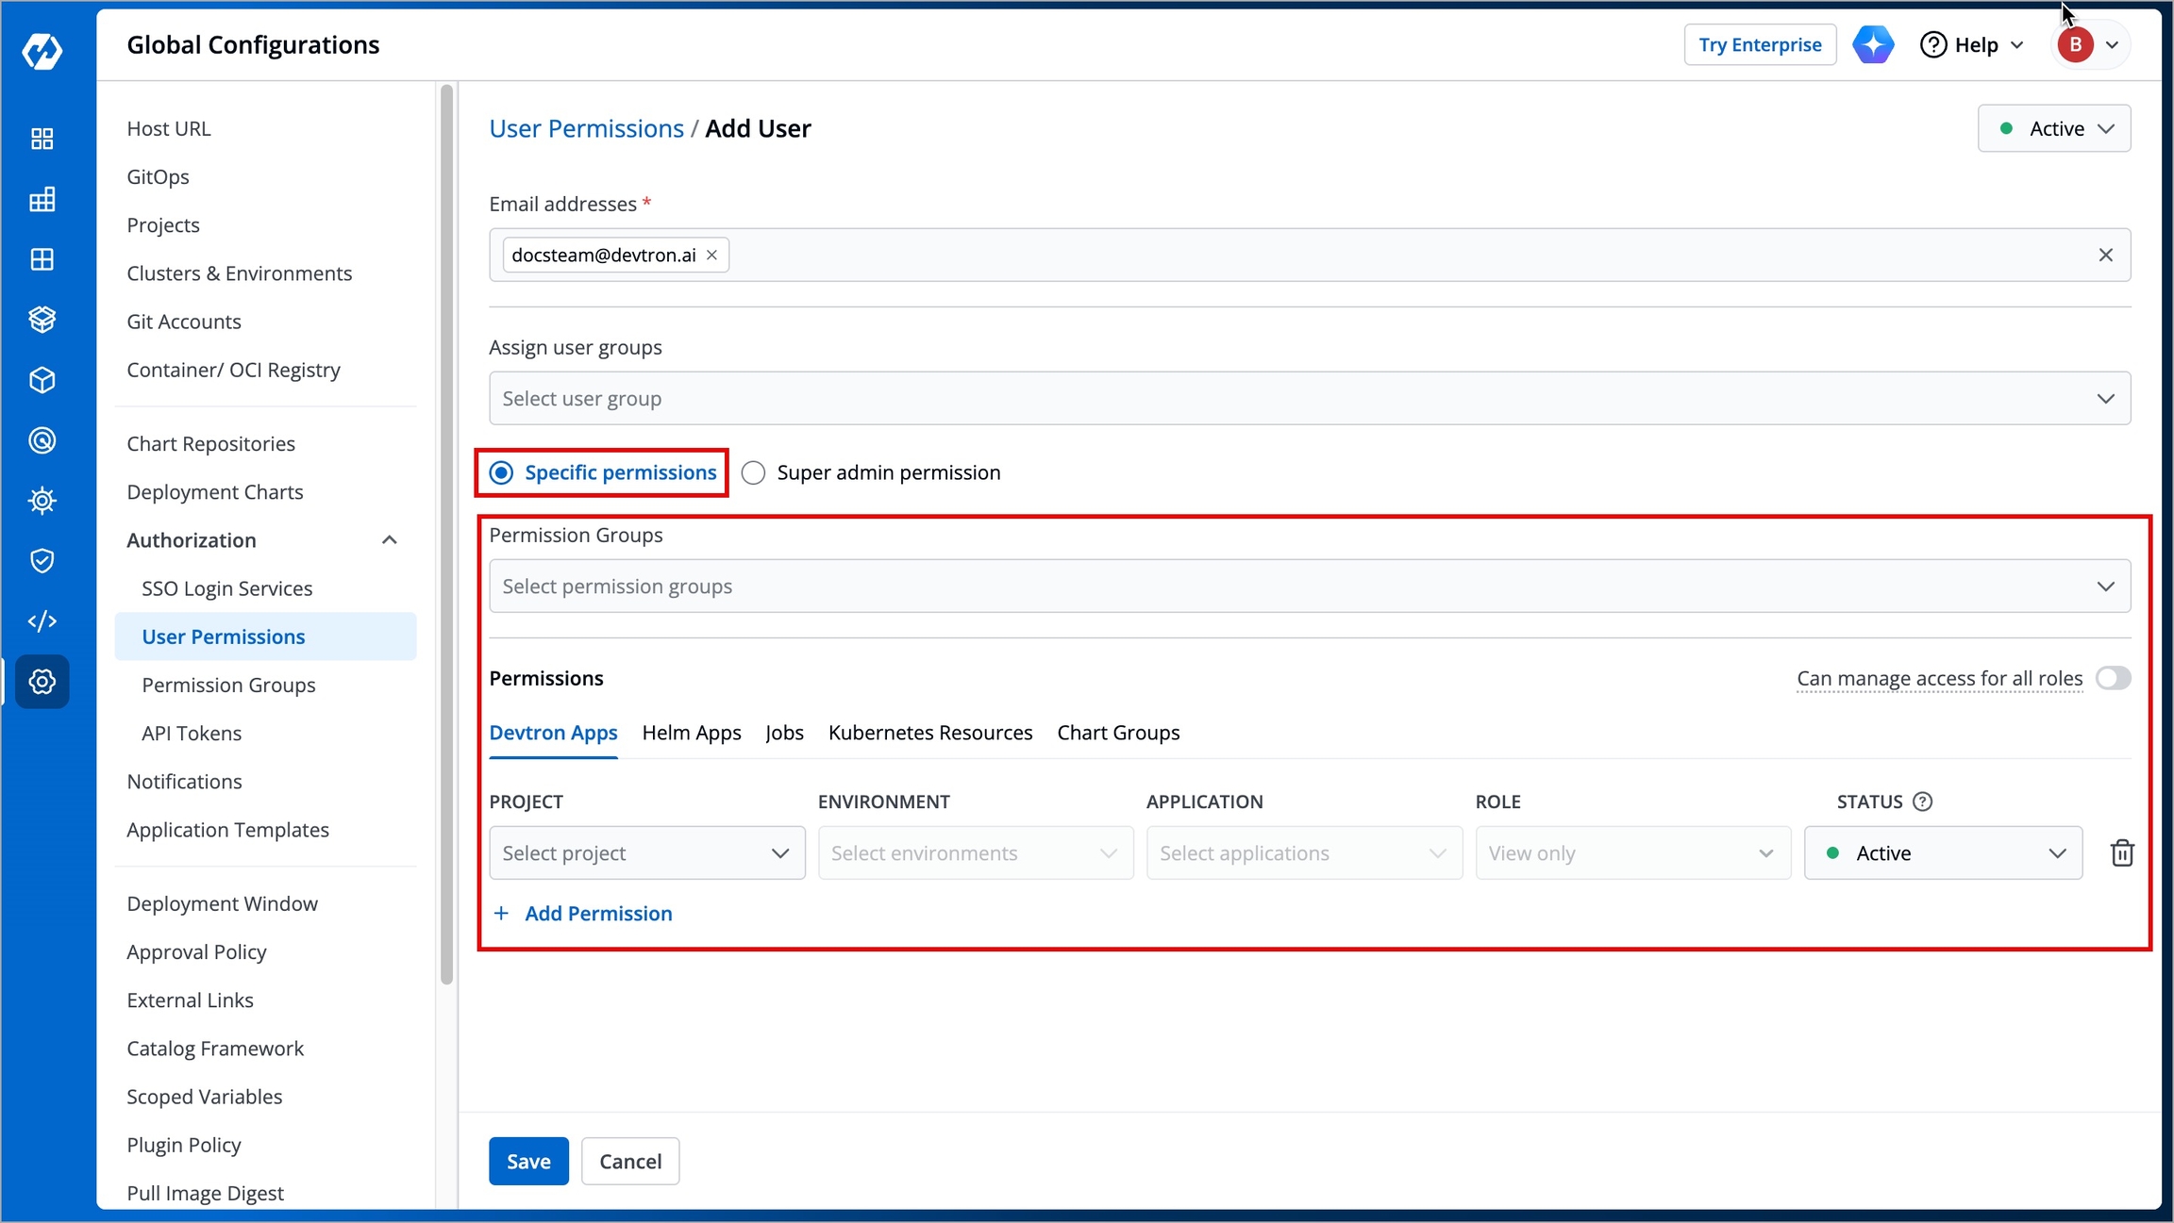Image resolution: width=2174 pixels, height=1223 pixels.
Task: Select the Specific permissions radio button
Action: (x=501, y=472)
